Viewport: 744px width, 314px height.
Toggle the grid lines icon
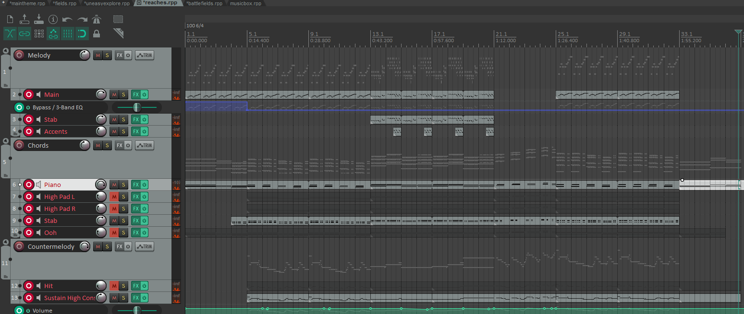pos(68,34)
